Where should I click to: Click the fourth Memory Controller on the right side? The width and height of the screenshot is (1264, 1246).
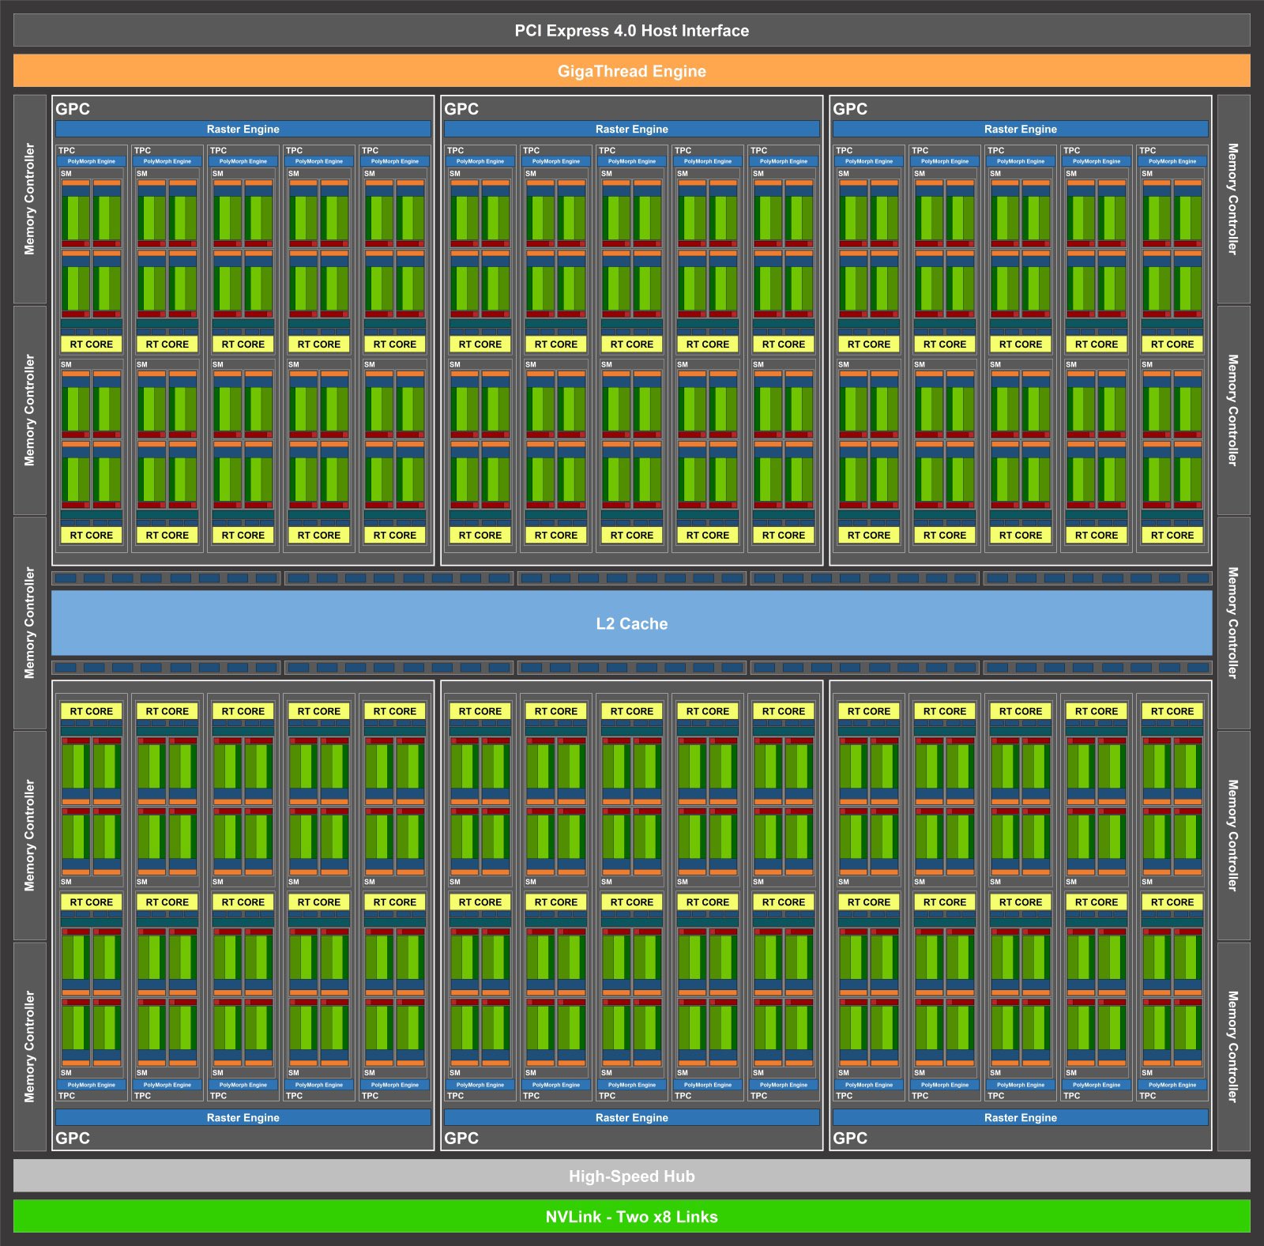1234,835
